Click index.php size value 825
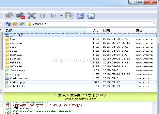159x114 pixels. coord(96,82)
